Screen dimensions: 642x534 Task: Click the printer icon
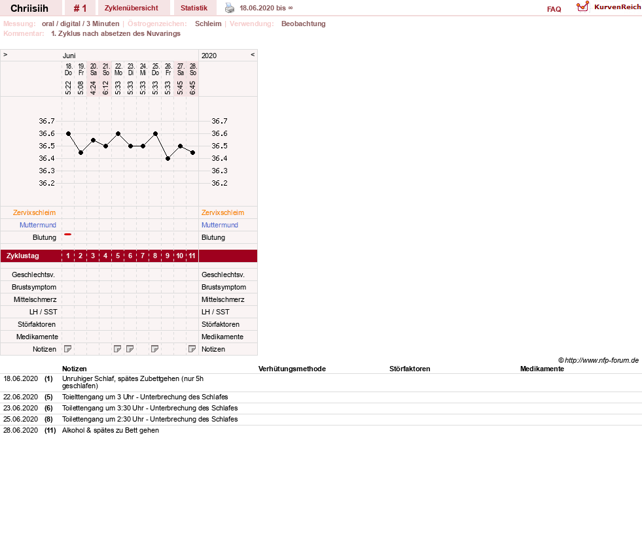(x=230, y=8)
